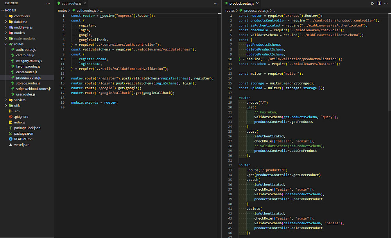Click the Split Editor Right icon
391x238 pixels.
coord(379,3)
